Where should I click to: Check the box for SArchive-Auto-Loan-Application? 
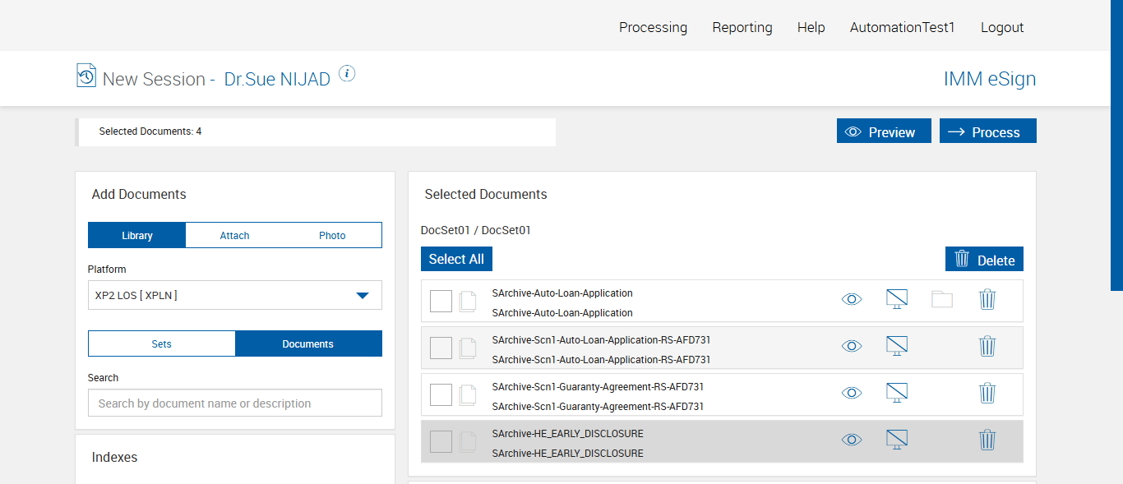(441, 302)
